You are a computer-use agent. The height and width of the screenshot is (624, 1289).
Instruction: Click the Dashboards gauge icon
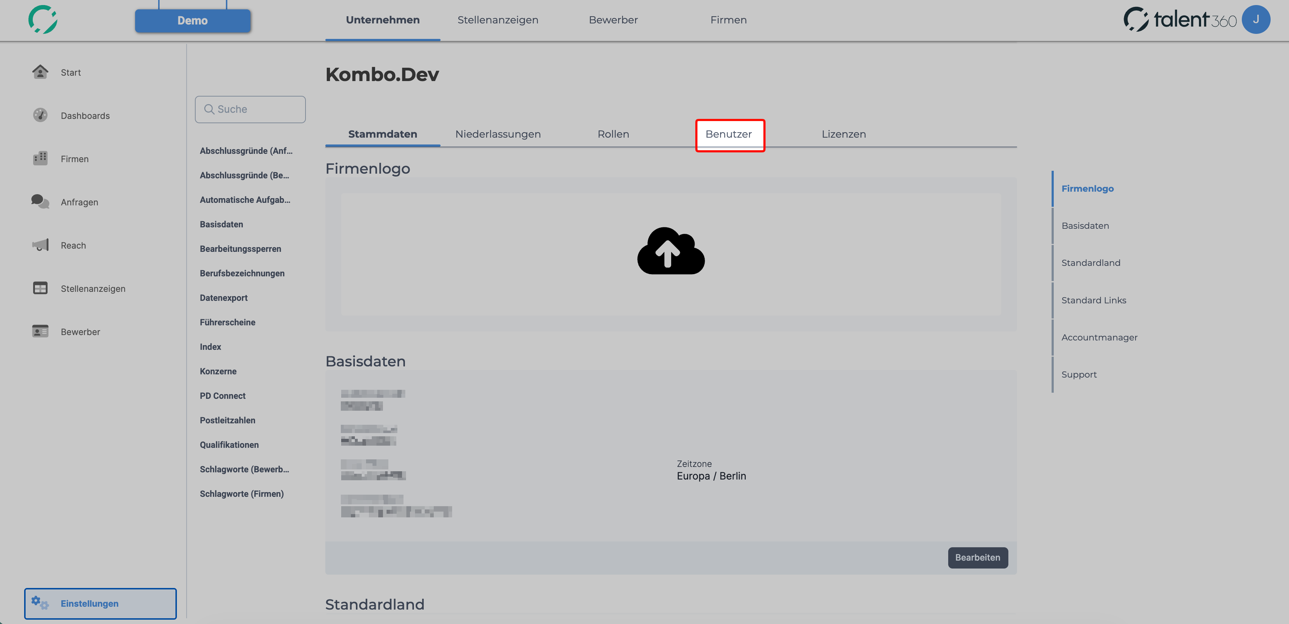point(40,115)
